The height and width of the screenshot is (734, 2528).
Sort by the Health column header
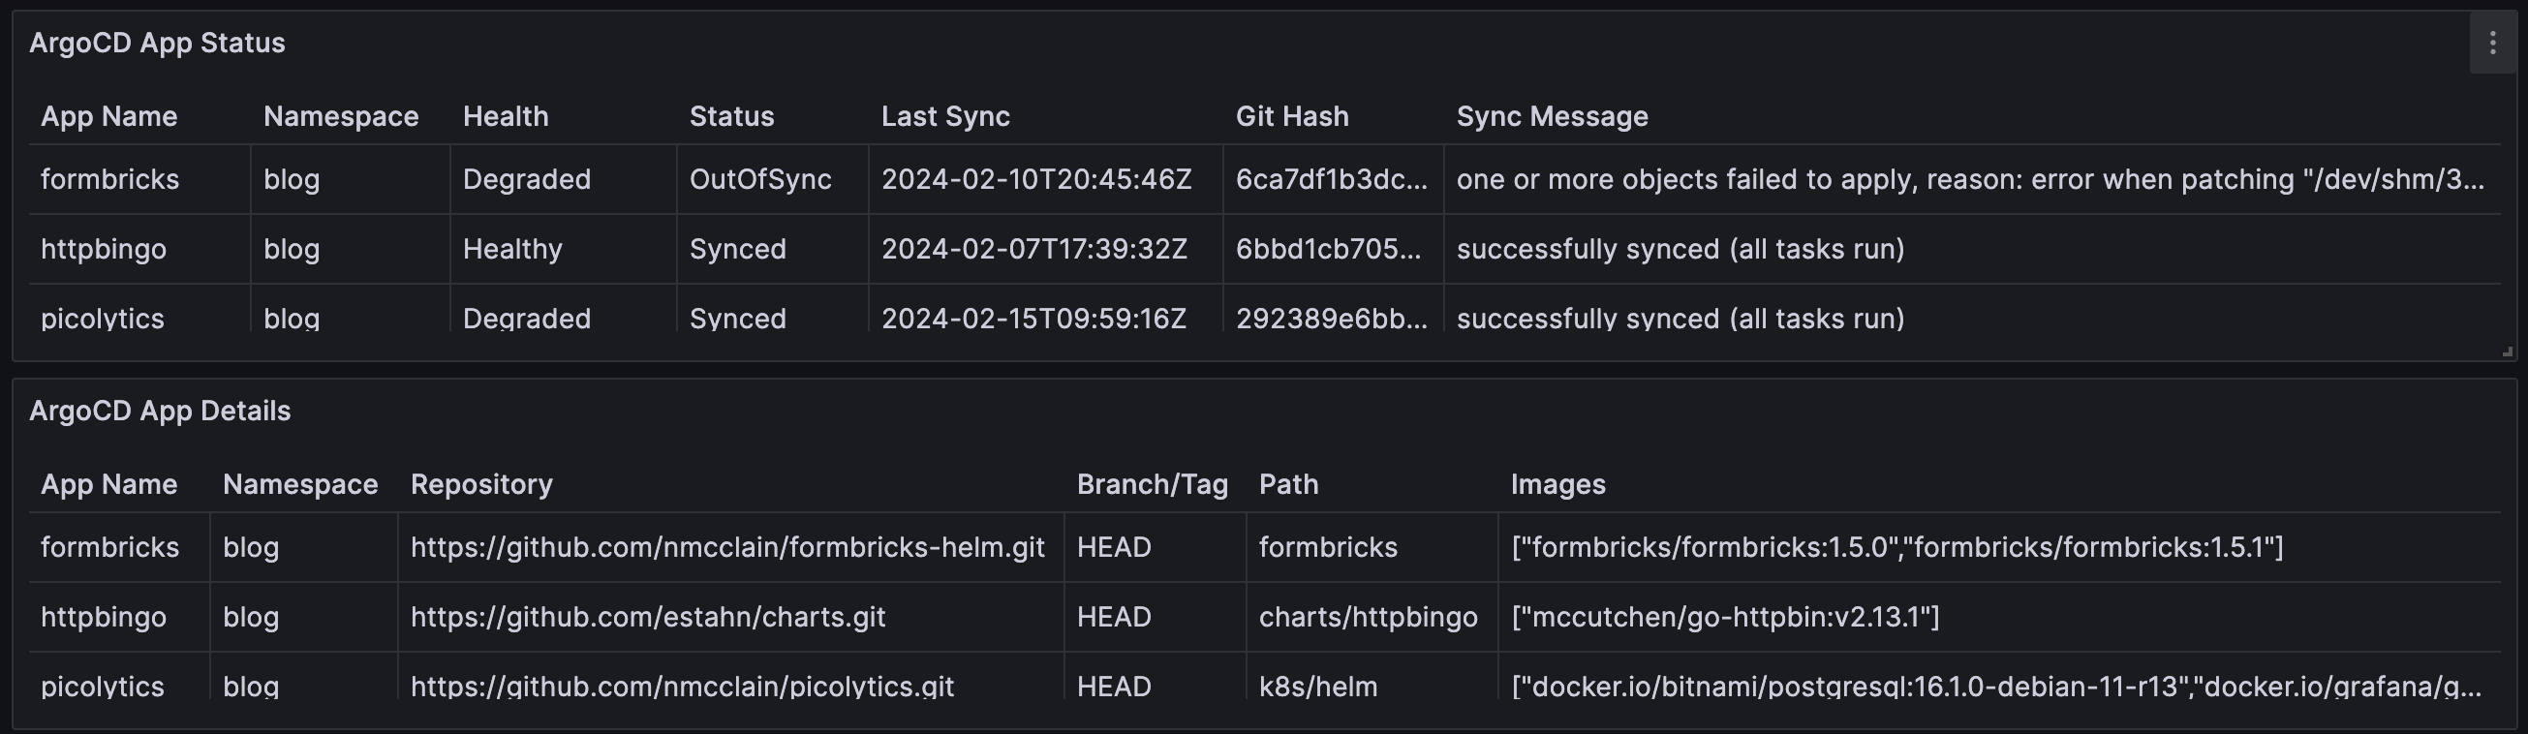point(506,117)
